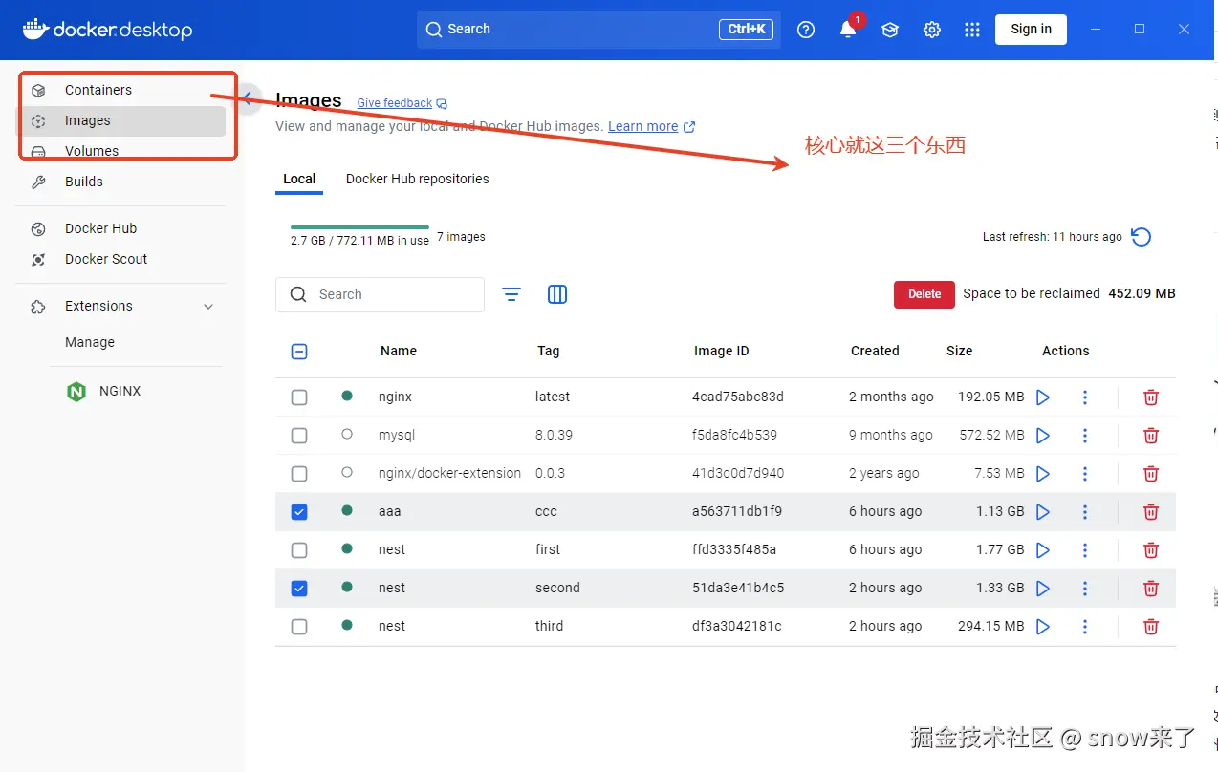Delete the nginx/docker-extension image via trash
The image size is (1218, 772).
(x=1151, y=473)
